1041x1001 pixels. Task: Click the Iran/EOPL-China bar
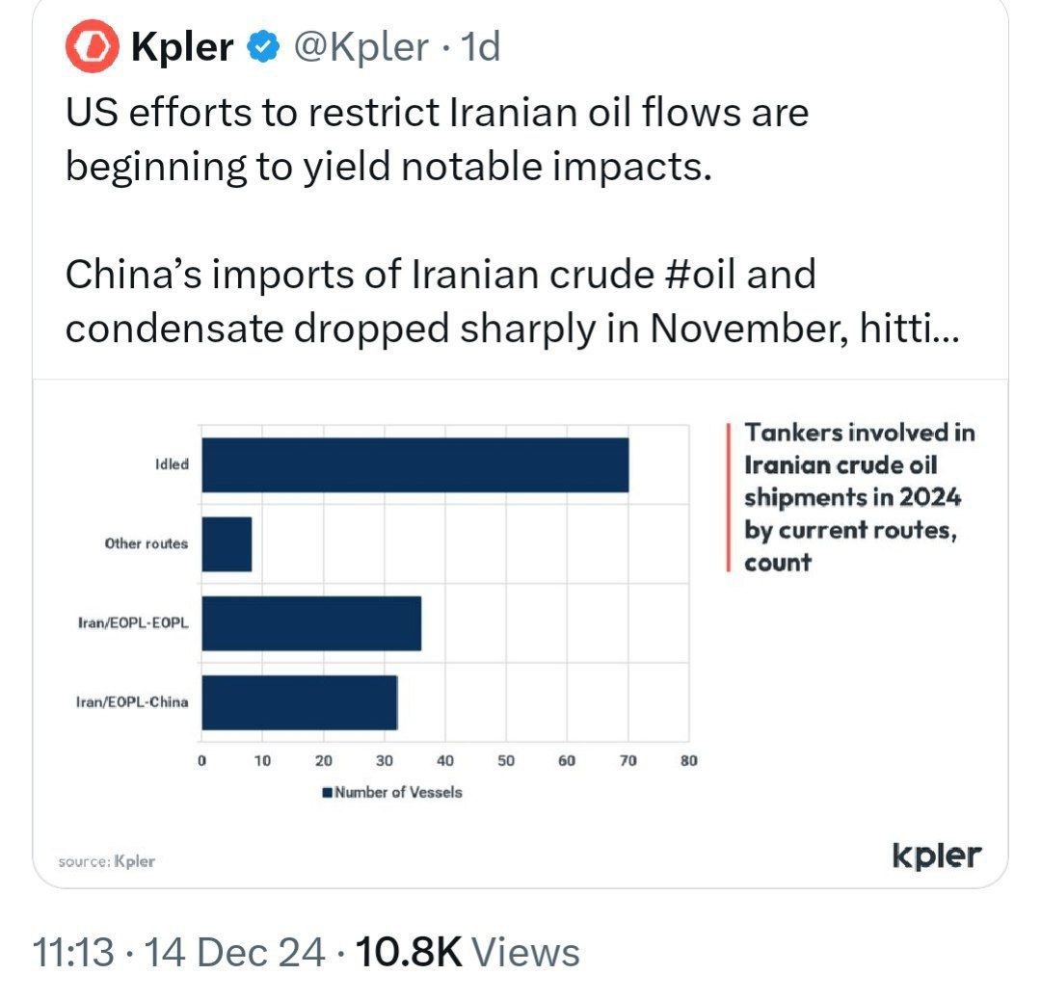point(299,702)
